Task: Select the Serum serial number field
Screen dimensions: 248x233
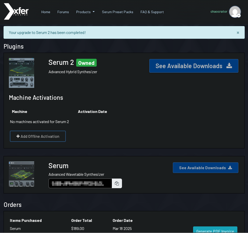Action: (80, 183)
